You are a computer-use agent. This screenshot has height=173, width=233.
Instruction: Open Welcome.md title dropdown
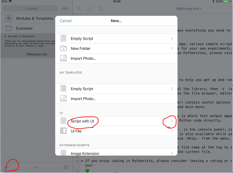pos(189,9)
